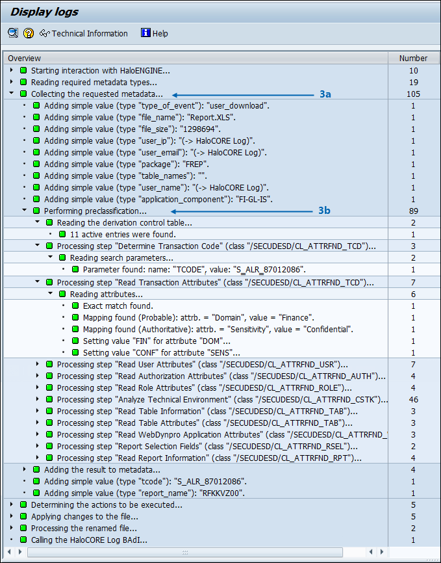Collapse 'Reading the derivation control table' node
Viewport: 441px width, 563px height.
(37, 222)
